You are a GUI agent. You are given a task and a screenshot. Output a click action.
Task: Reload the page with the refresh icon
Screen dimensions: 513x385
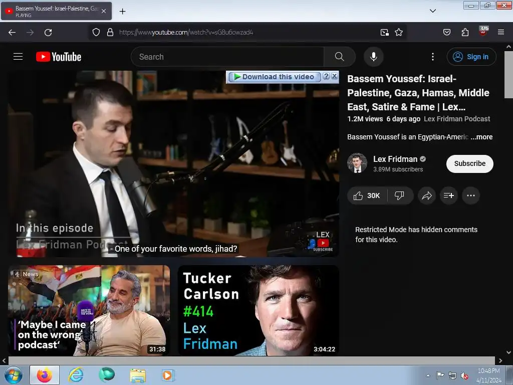click(48, 33)
